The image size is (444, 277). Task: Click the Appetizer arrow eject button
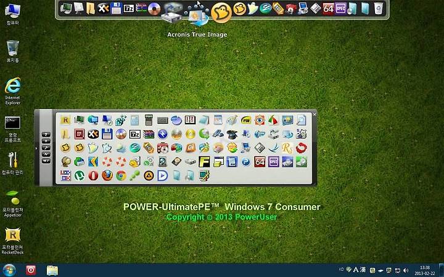pyautogui.click(x=46, y=161)
